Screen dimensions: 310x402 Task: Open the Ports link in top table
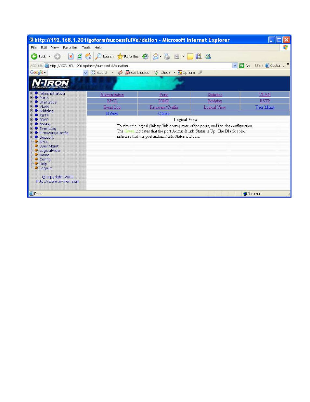coord(164,95)
